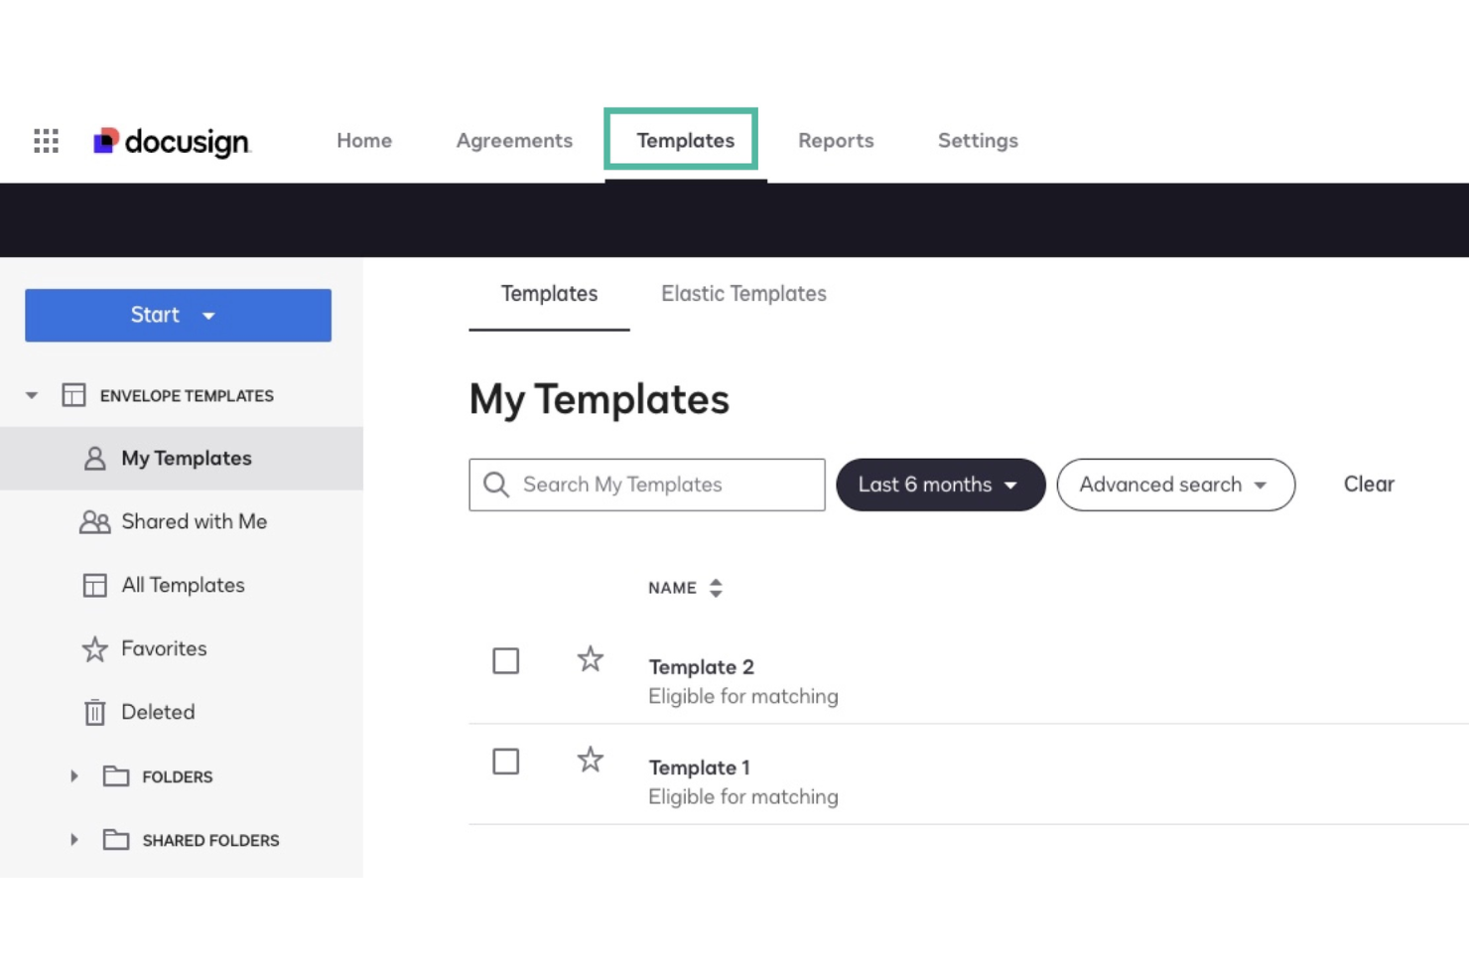
Task: Clear the search filters
Action: [x=1369, y=485]
